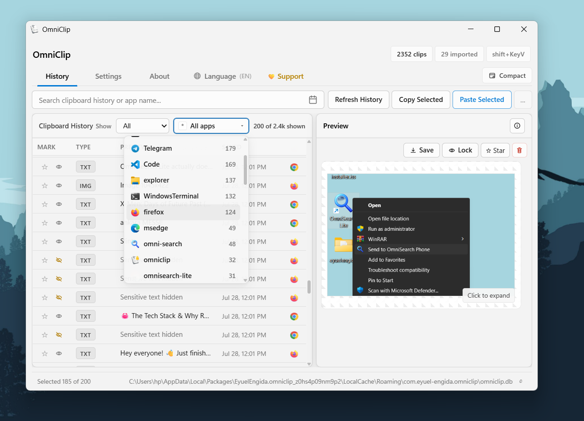The image size is (584, 421).
Task: Click the small icon after the omniclip.db path
Action: click(x=521, y=381)
